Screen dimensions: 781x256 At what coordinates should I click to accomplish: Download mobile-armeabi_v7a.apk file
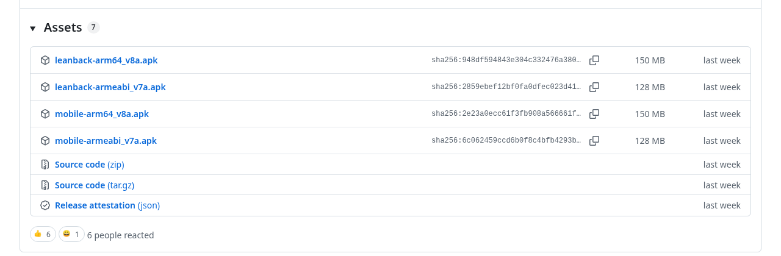[x=106, y=141]
